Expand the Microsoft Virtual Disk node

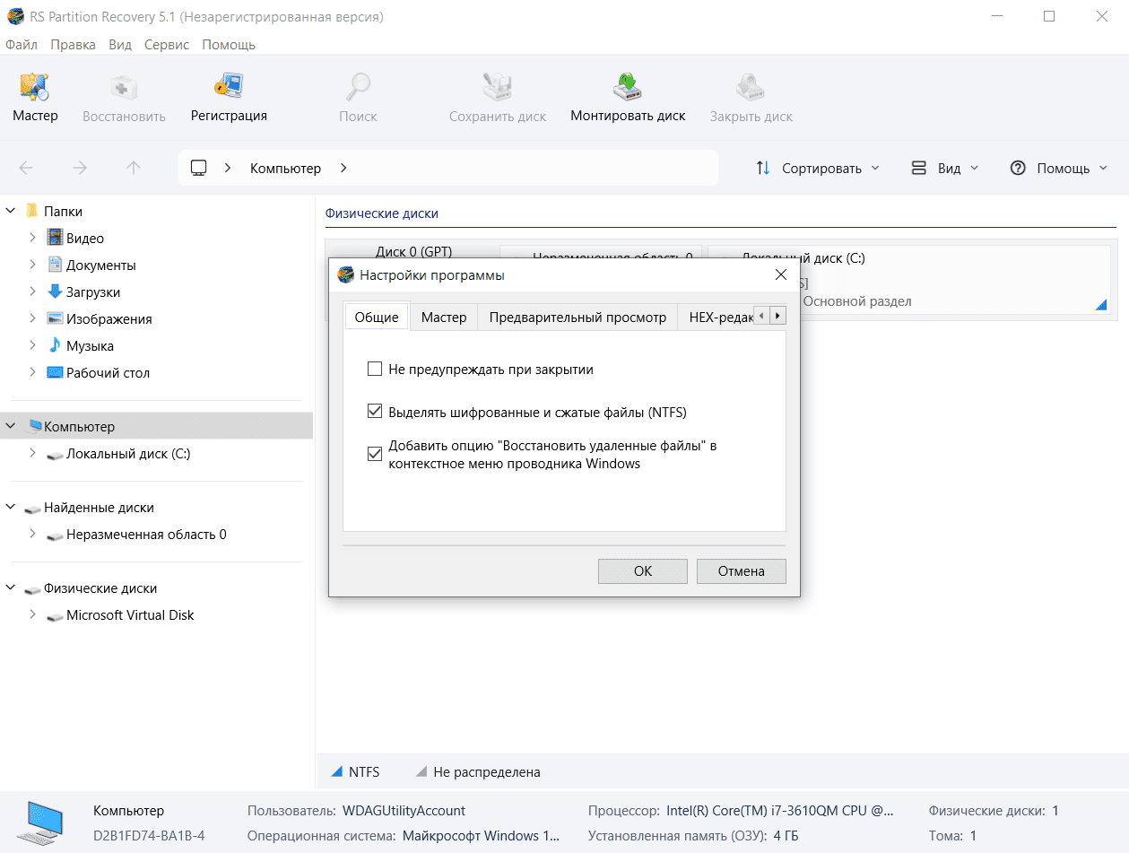[x=33, y=615]
